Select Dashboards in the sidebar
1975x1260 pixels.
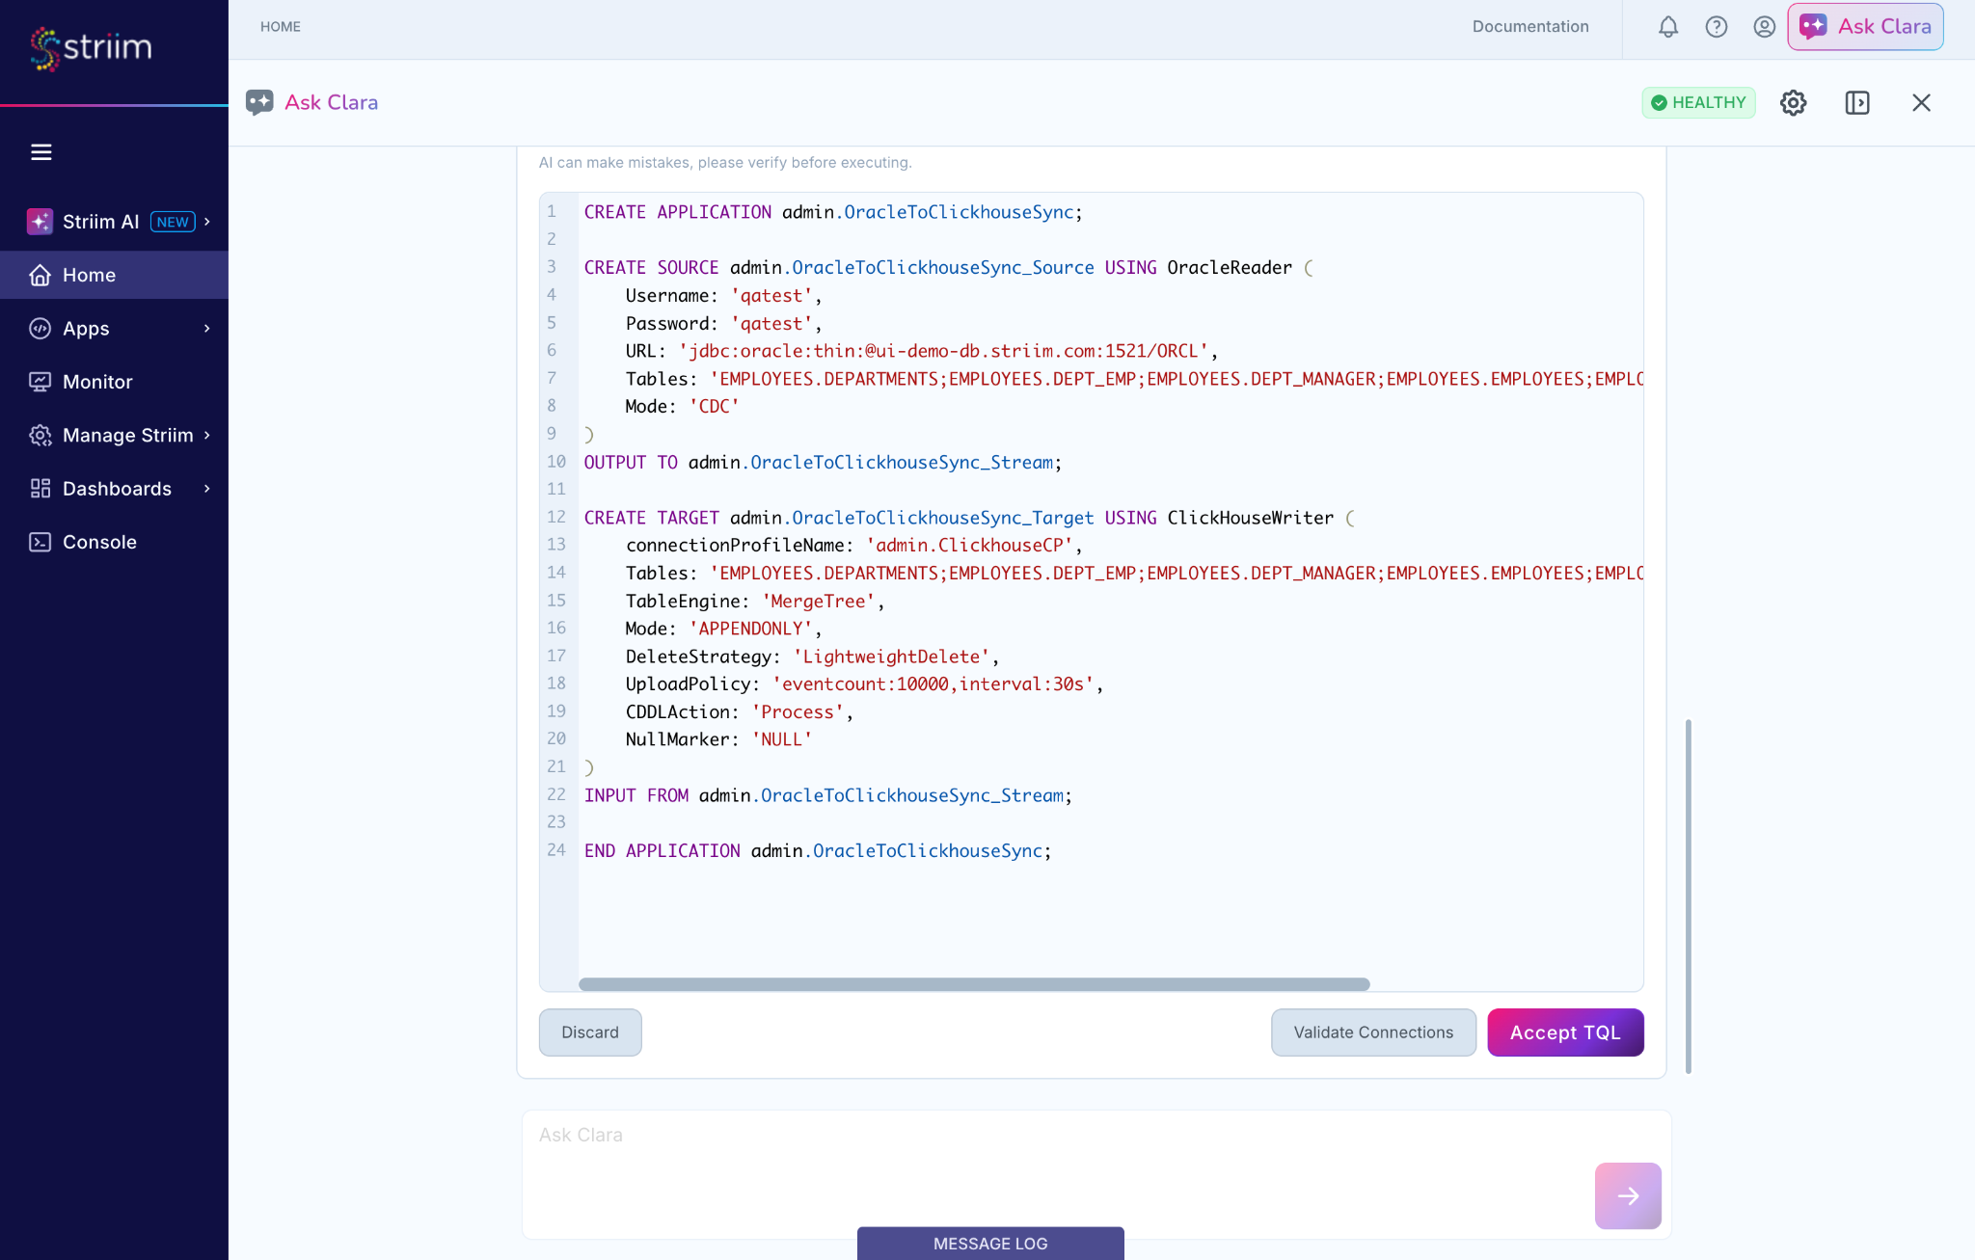click(114, 488)
